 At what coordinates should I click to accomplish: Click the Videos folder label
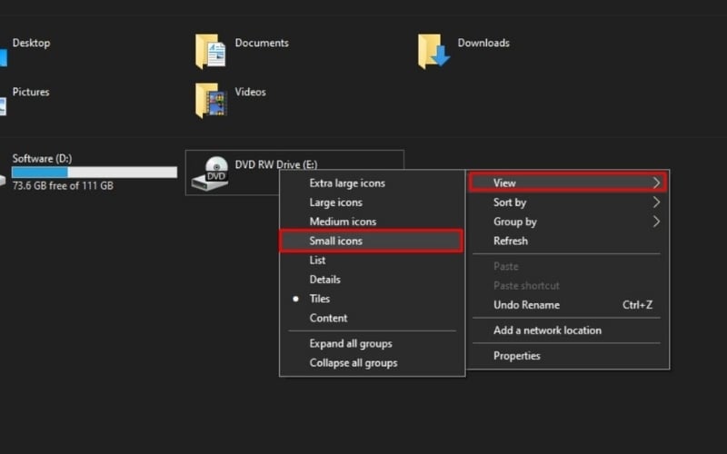coord(251,93)
